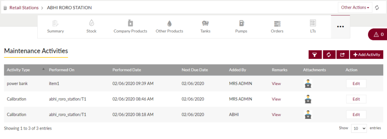Open the alert warning badge showing 0
The image size is (387, 139).
[378, 34]
